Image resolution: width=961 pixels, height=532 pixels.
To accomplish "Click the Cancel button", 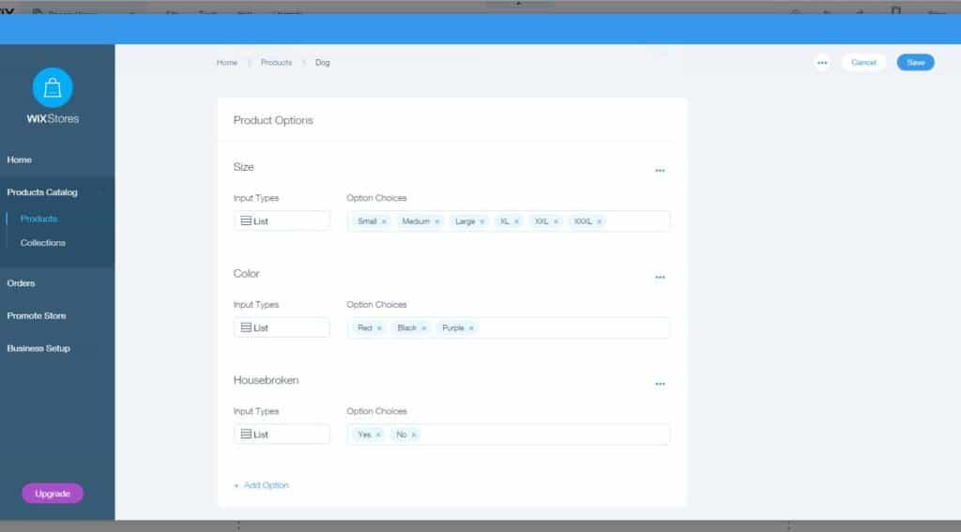I will click(x=863, y=63).
